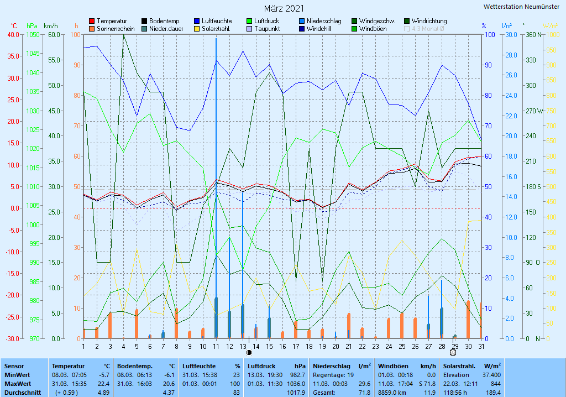Image resolution: width=566 pixels, height=397 pixels.
Task: Click the März 2021 chart title
Action: [x=283, y=8]
